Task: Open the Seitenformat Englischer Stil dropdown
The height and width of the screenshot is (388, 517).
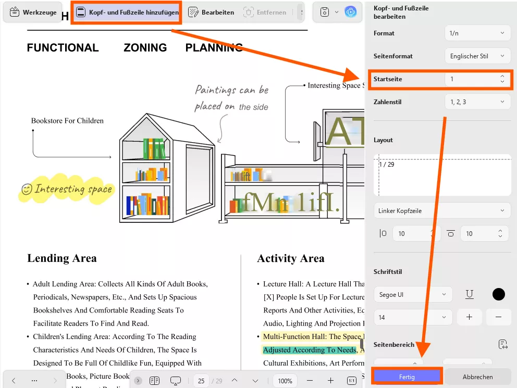Action: point(477,56)
